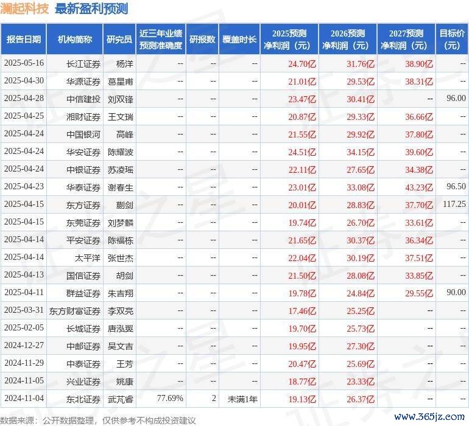The width and height of the screenshot is (469, 426).
Task: Click the 77.69% accuracy value
Action: (x=170, y=398)
